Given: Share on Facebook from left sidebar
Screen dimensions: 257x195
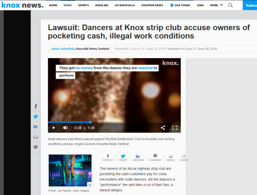Looking at the screenshot, I should click(x=35, y=107).
